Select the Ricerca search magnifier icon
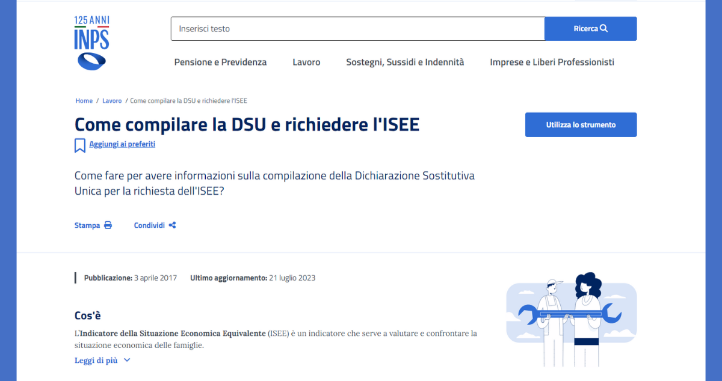The height and width of the screenshot is (381, 722). click(603, 28)
